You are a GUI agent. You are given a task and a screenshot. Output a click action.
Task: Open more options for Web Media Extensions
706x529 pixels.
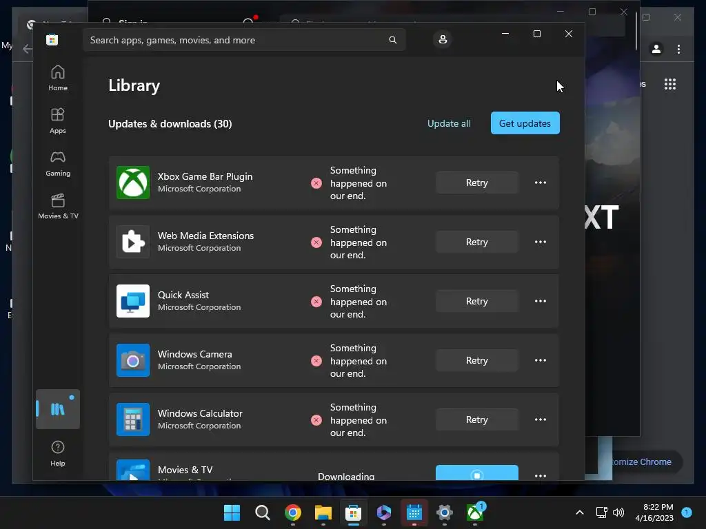(x=541, y=242)
